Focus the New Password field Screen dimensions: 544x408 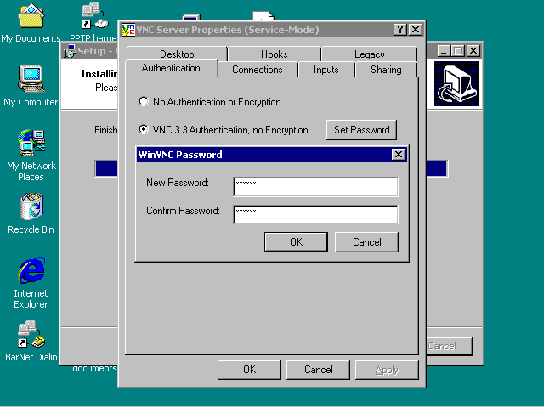pos(315,187)
